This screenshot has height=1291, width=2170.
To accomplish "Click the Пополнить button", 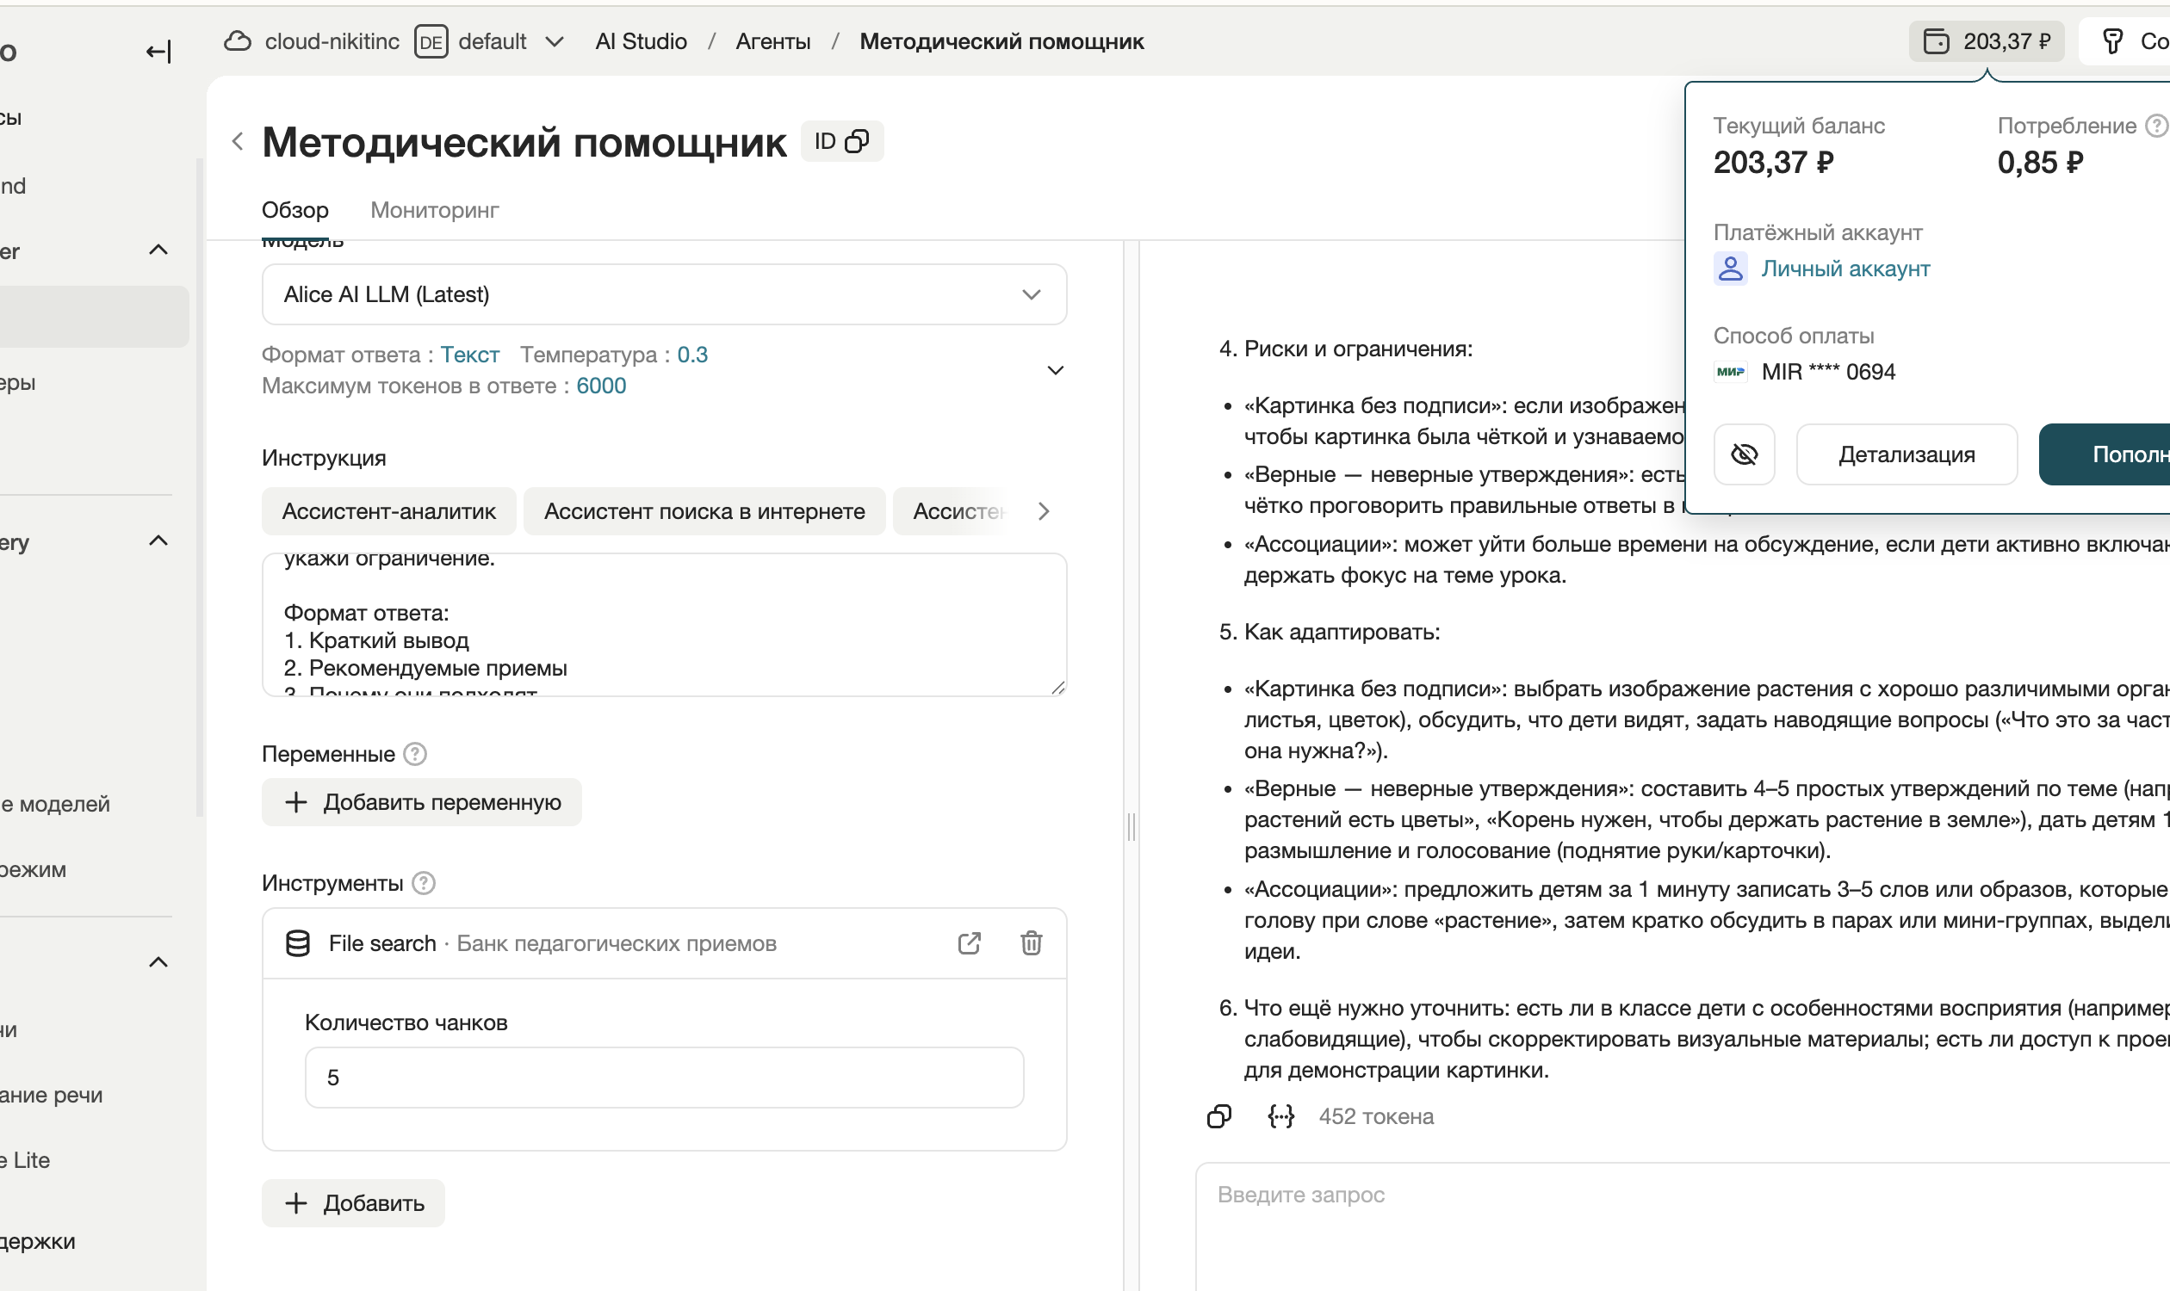I will [x=2104, y=454].
